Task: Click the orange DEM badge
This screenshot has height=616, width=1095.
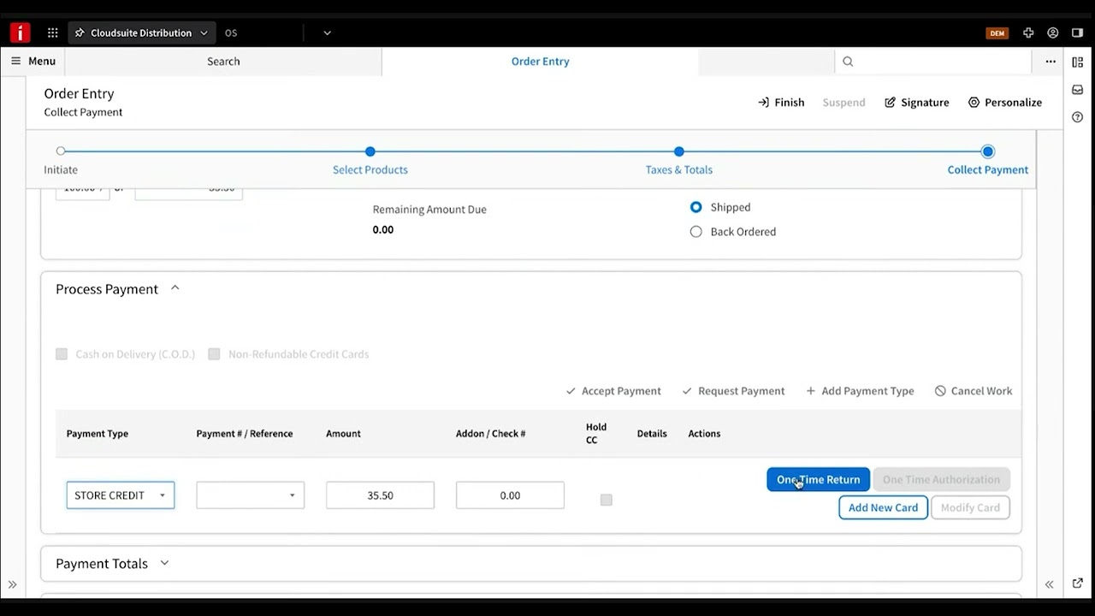Action: point(997,33)
